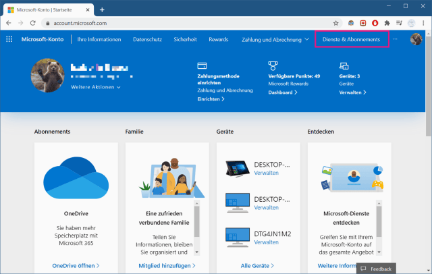
Task: Open the Rewards tab
Action: click(x=219, y=39)
